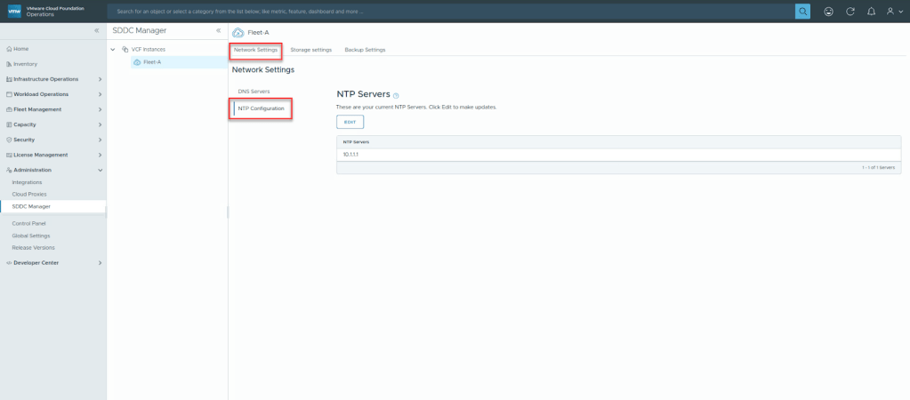
Task: Click the VMware logo icon
Action: (14, 11)
